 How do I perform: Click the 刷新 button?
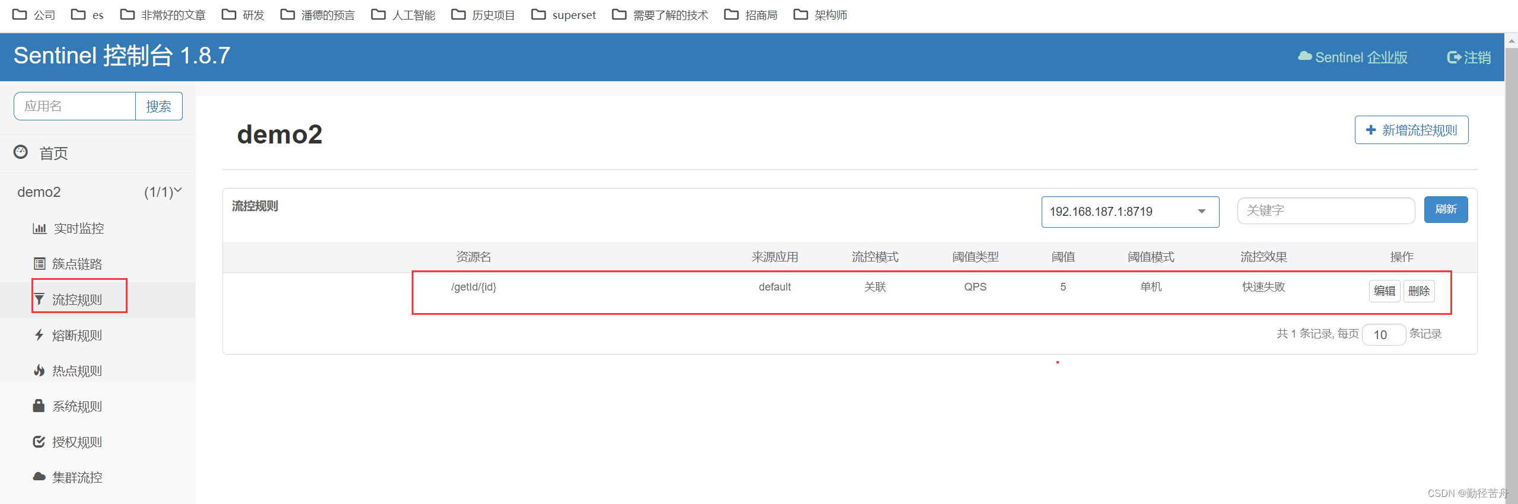tap(1446, 209)
